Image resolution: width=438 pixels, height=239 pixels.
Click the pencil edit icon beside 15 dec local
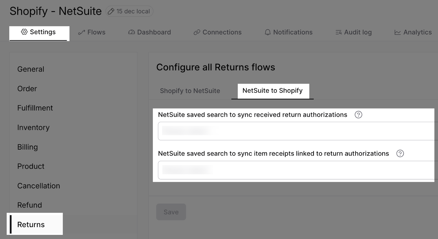coord(111,11)
